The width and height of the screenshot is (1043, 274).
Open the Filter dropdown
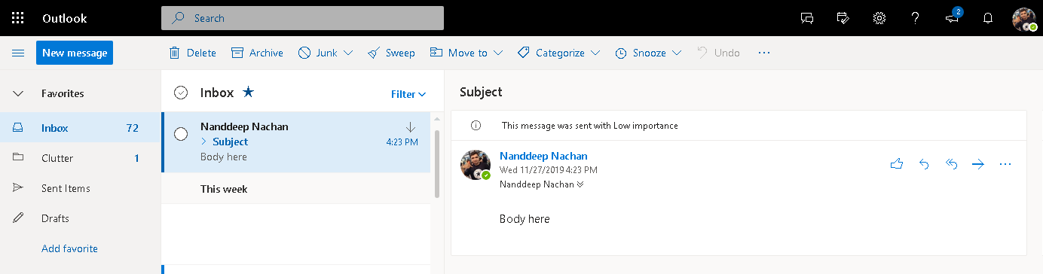pos(408,94)
